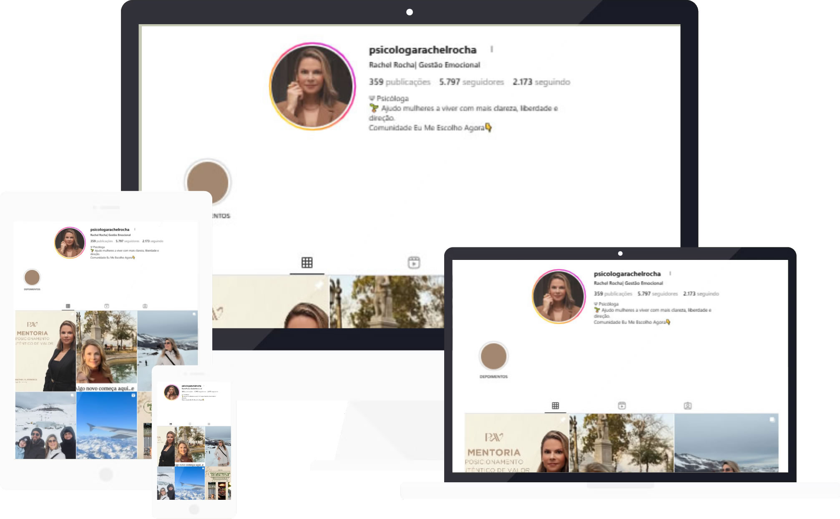Open 2.173 seguindo list on desktop monitor
This screenshot has width=840, height=519.
click(541, 82)
